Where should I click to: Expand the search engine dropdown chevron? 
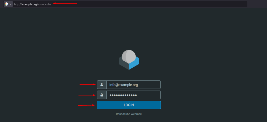[10, 4]
